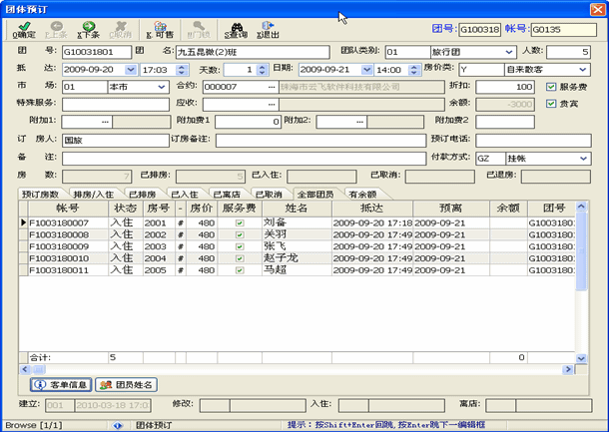Toggle the 贵宾 VIP checkbox
Viewport: 609px width, 432px height.
(x=551, y=103)
